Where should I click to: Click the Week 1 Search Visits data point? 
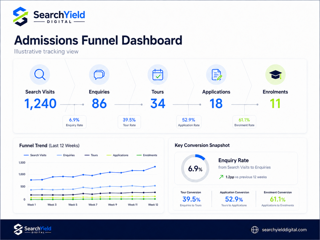pos(31,180)
